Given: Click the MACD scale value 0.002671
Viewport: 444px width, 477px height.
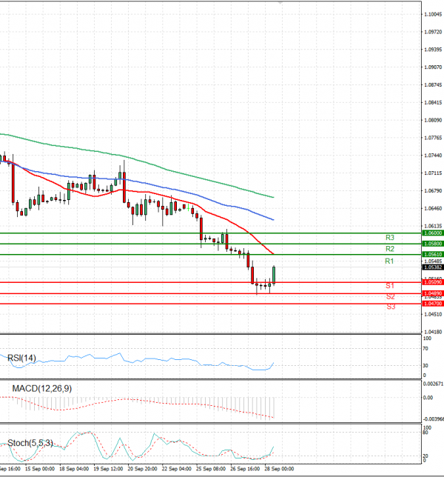Looking at the screenshot, I should coord(433,384).
